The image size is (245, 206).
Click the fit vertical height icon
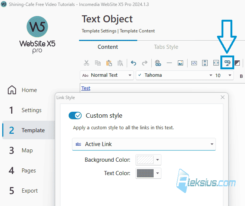[x=205, y=63]
